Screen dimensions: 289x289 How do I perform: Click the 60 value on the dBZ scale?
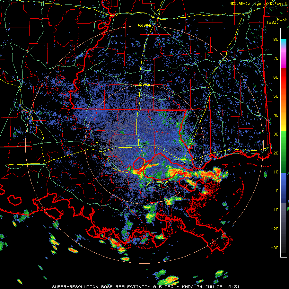pos(276,77)
